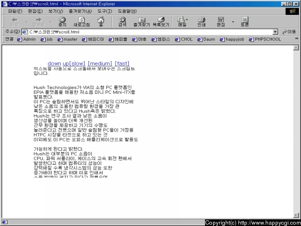The height and width of the screenshot is (226, 301).
Task: Click the vertical scrollbar up arrow
Action: [x=296, y=48]
